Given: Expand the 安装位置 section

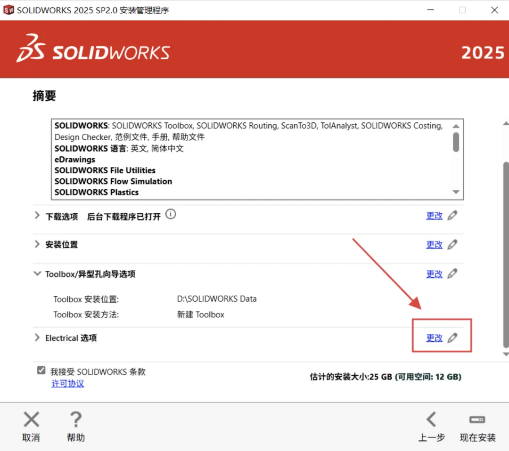Looking at the screenshot, I should point(37,244).
